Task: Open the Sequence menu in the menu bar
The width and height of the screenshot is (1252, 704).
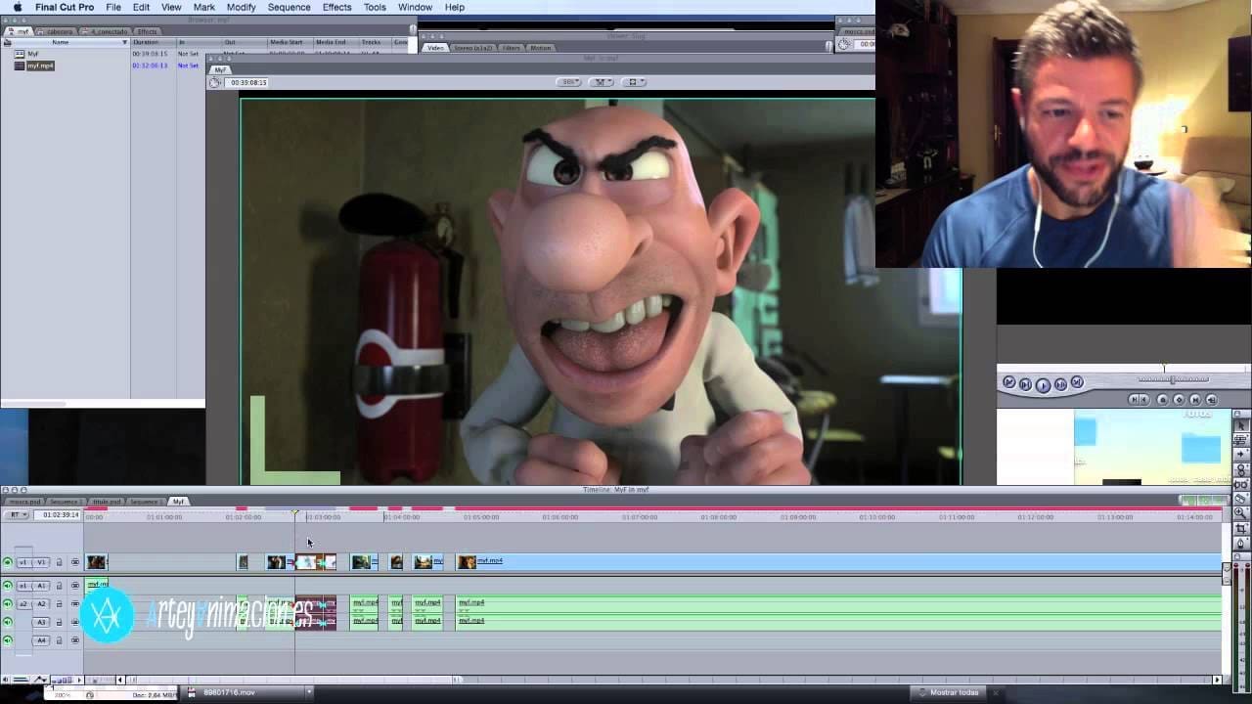Action: pyautogui.click(x=289, y=7)
